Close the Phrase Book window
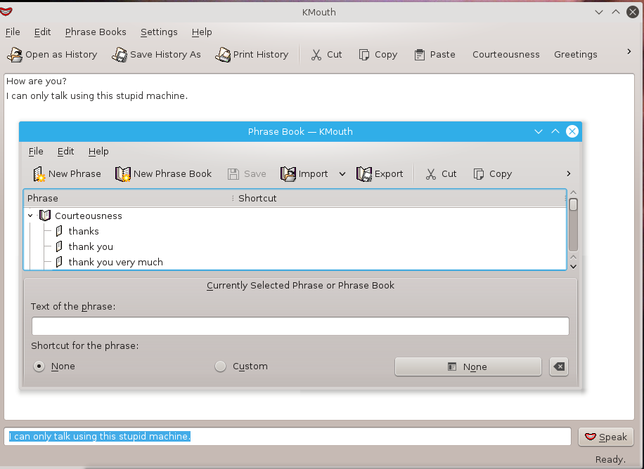This screenshot has width=644, height=469. click(572, 131)
